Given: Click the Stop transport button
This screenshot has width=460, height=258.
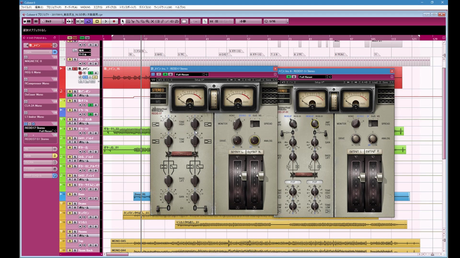Looking at the screenshot, I should [x=97, y=21].
